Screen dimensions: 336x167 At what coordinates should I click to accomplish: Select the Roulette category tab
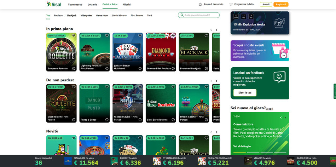[x=58, y=16]
